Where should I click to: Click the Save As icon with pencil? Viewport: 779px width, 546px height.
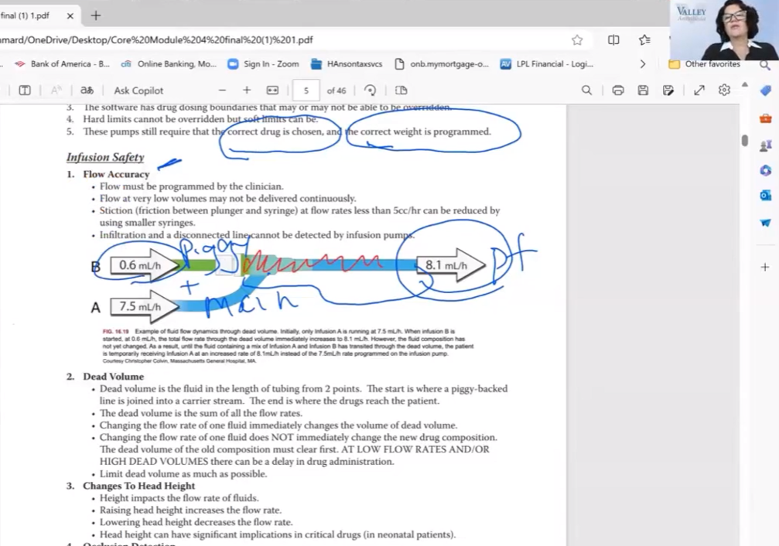tap(668, 90)
